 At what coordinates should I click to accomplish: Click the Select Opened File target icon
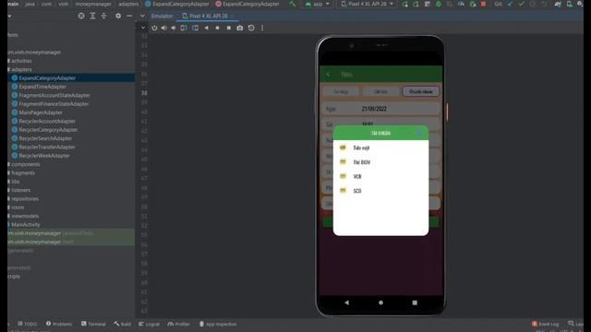pyautogui.click(x=81, y=16)
